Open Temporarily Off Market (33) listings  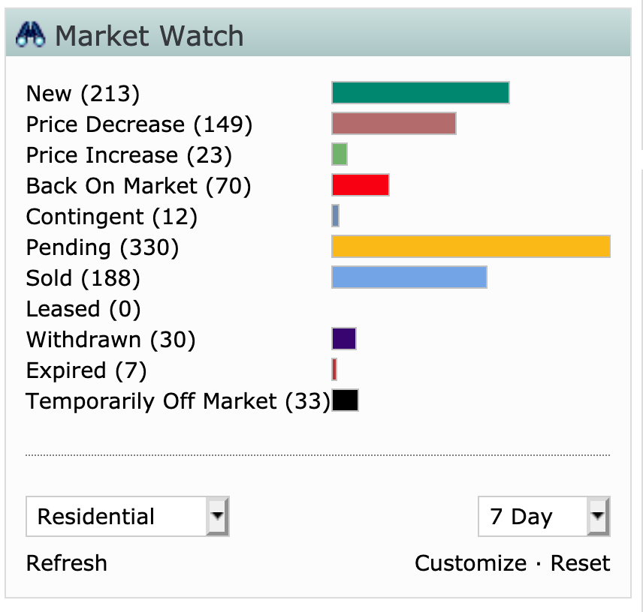[x=178, y=401]
